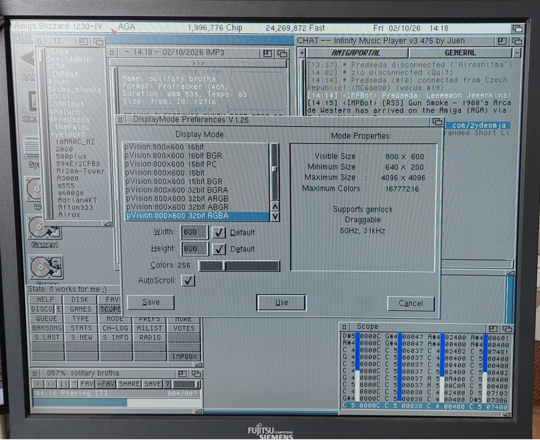
Task: Click the Workbench screen depth gadget
Action: (517, 28)
